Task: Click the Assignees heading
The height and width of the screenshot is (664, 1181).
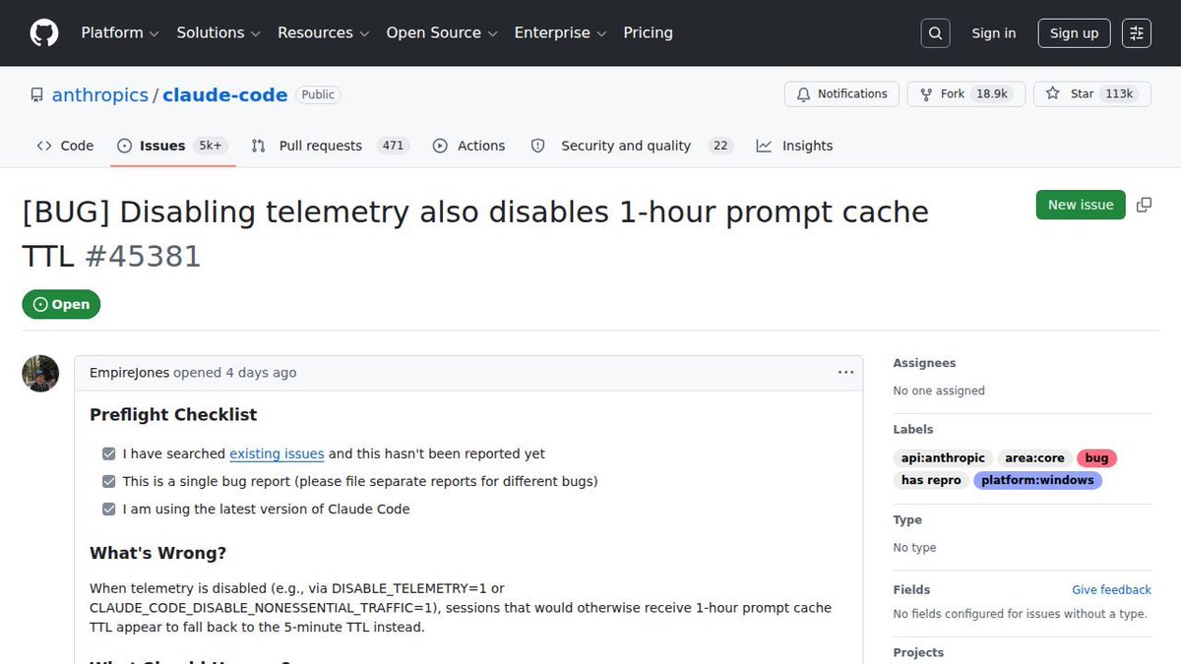Action: click(x=924, y=363)
